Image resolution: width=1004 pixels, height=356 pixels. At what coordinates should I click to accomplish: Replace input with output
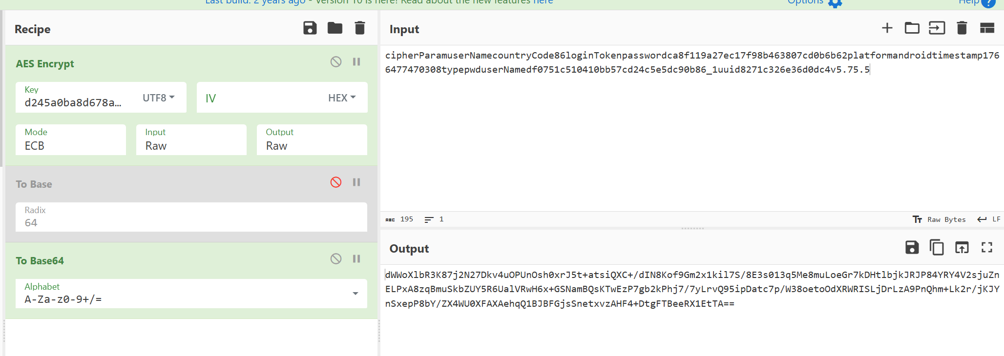tap(962, 248)
